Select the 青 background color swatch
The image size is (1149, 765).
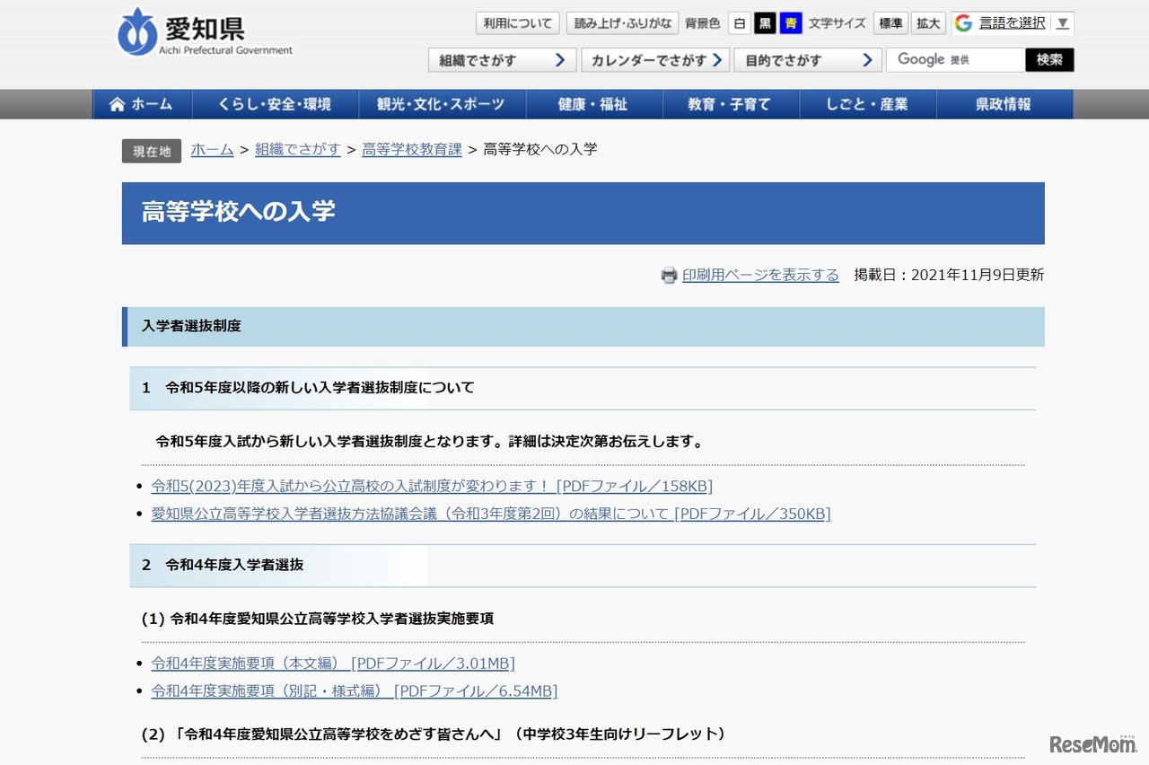(790, 22)
